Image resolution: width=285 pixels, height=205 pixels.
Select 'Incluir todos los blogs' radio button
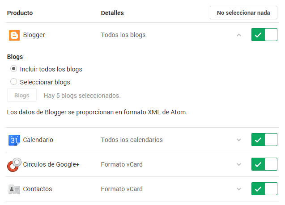14,69
